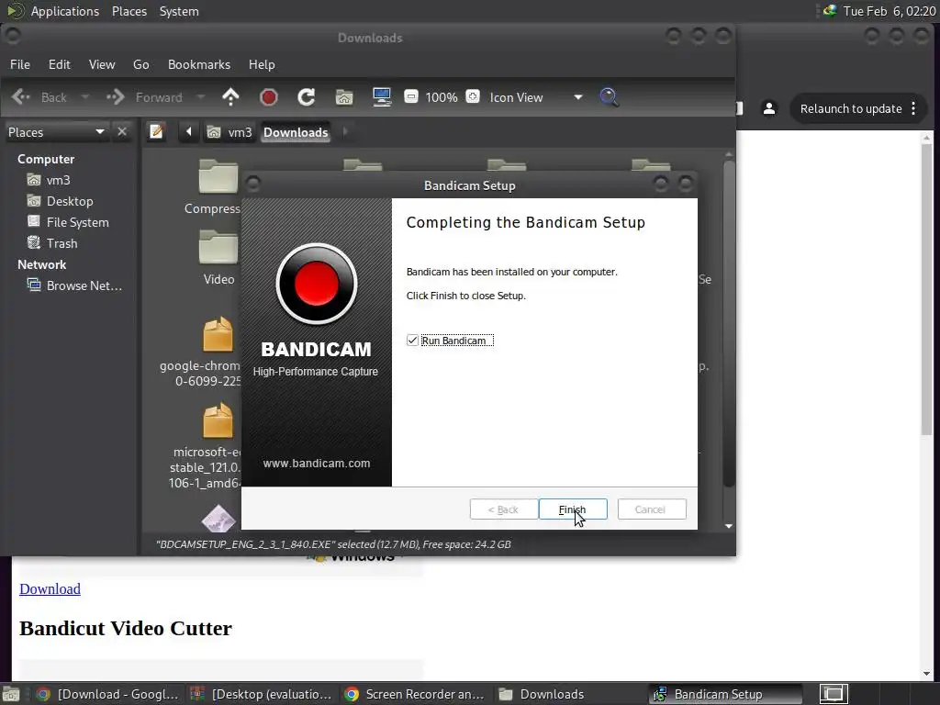Open the Help menu in file manager
The height and width of the screenshot is (705, 940).
pyautogui.click(x=262, y=64)
